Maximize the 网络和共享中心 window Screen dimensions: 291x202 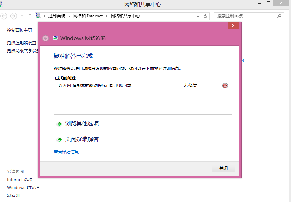tap(269, 3)
